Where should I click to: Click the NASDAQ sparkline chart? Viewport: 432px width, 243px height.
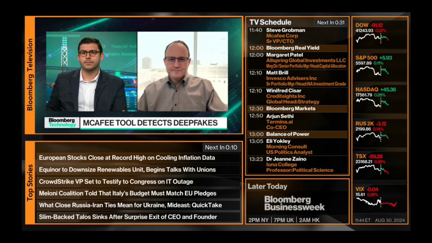pyautogui.click(x=372, y=102)
